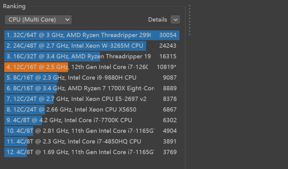
Task: Select the 2.81 GHz 11th Gen i7 row
Action: tap(80, 131)
